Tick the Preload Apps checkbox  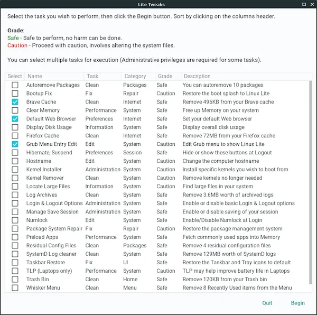pyautogui.click(x=15, y=237)
